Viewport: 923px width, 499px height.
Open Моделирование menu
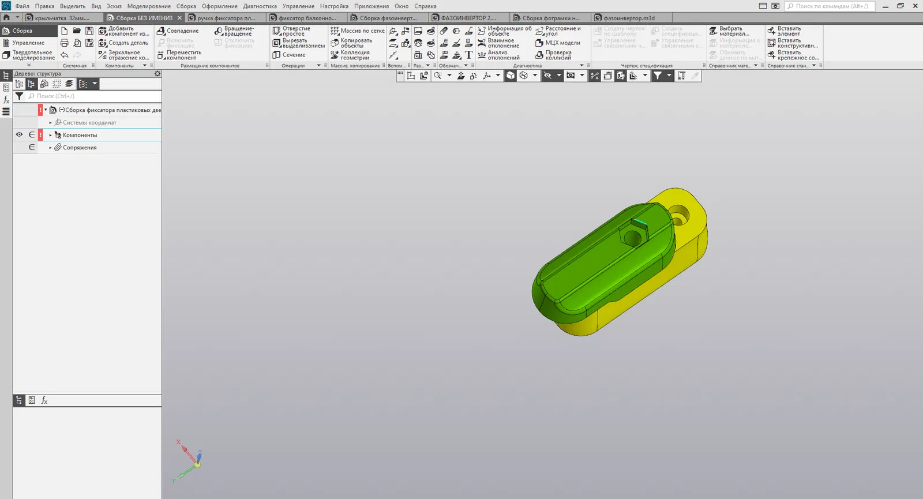point(149,6)
